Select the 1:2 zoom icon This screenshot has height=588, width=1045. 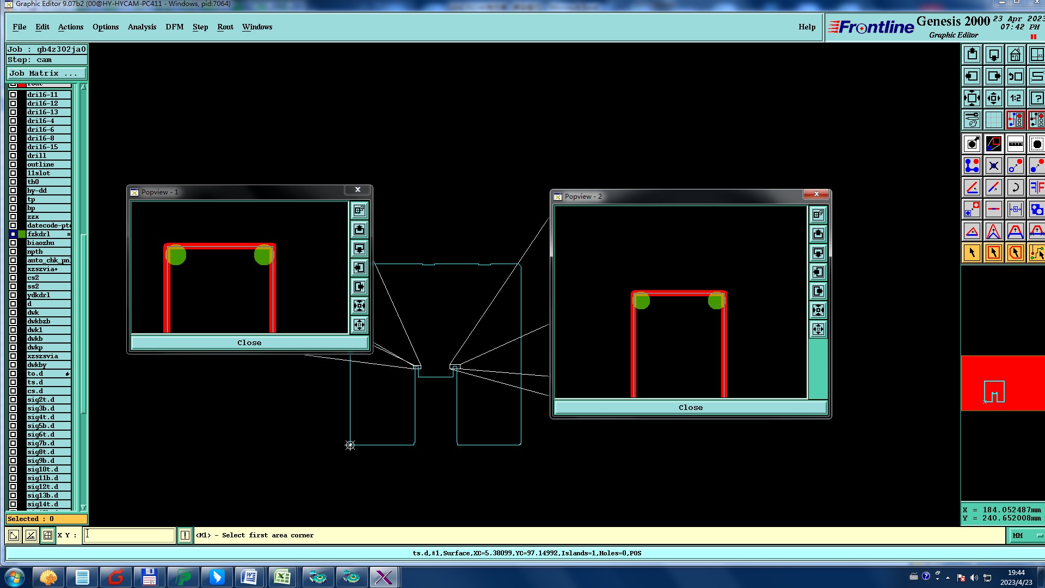point(1015,99)
